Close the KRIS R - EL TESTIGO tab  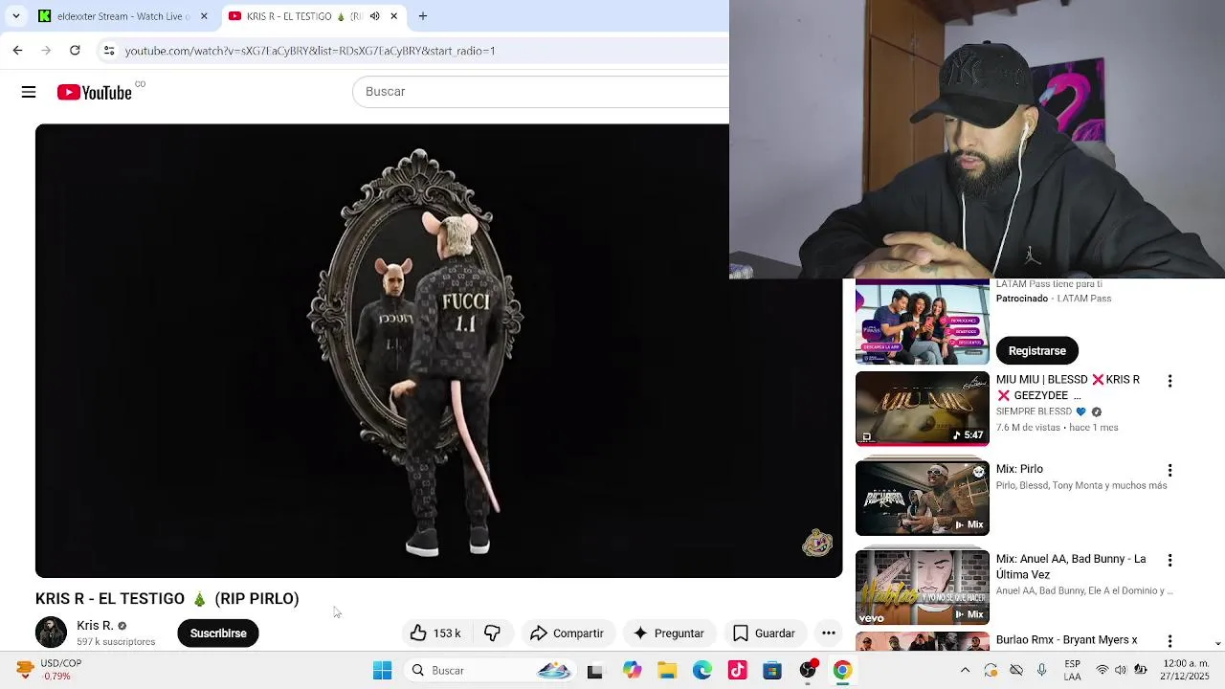[x=393, y=16]
